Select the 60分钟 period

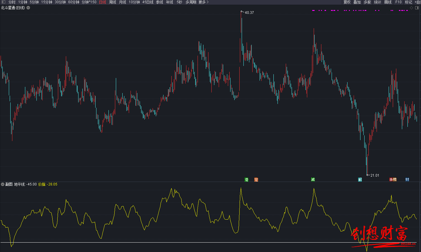(74, 2)
